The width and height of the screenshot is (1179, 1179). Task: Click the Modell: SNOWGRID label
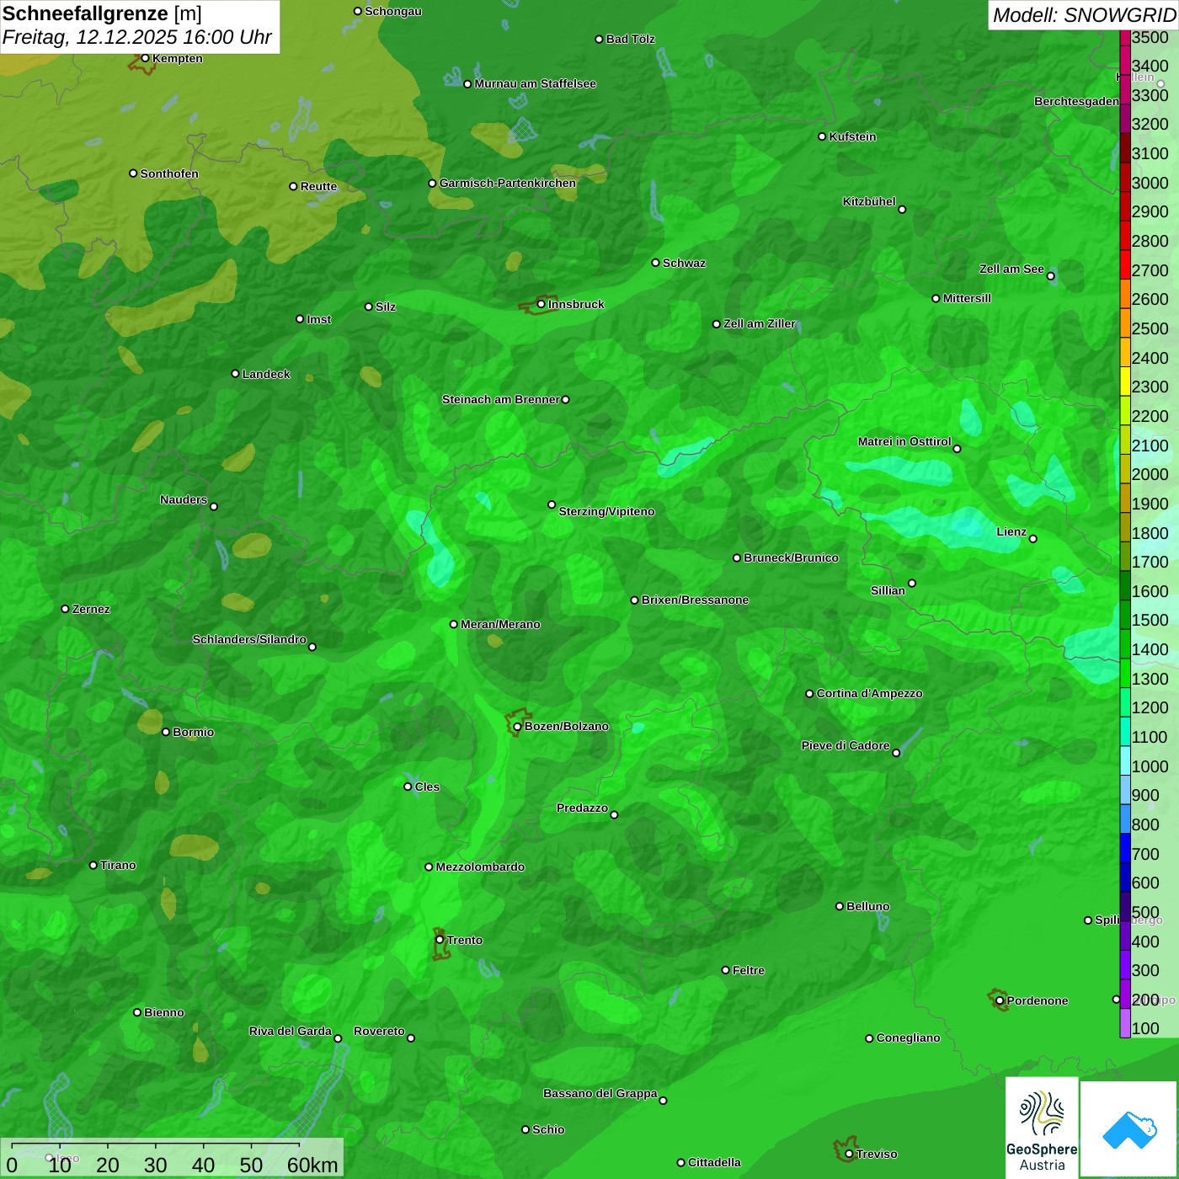point(1084,14)
